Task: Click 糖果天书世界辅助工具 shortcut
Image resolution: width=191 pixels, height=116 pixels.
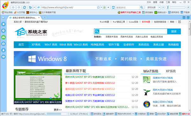Action: pos(129,12)
